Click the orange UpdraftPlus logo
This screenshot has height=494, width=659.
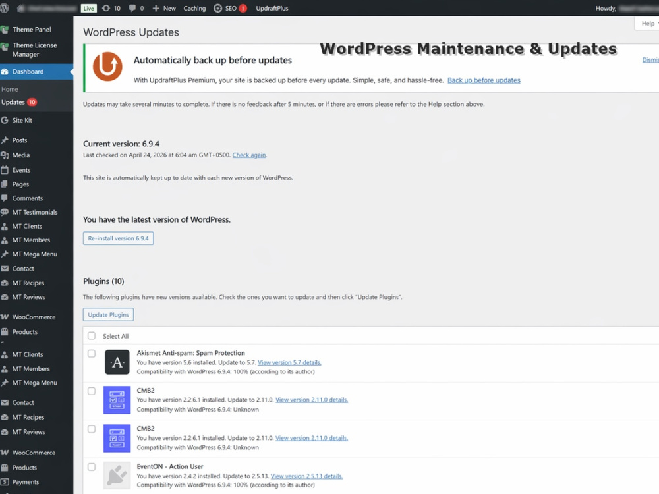(x=107, y=67)
